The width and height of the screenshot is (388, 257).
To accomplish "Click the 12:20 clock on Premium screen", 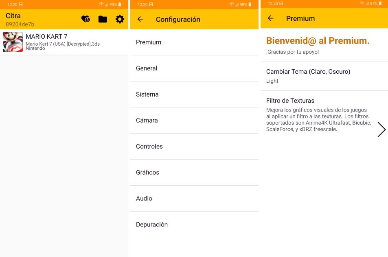I will 273,4.
